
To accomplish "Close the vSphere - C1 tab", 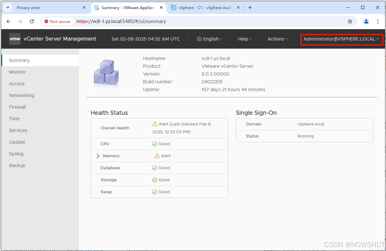I will tap(238, 8).
